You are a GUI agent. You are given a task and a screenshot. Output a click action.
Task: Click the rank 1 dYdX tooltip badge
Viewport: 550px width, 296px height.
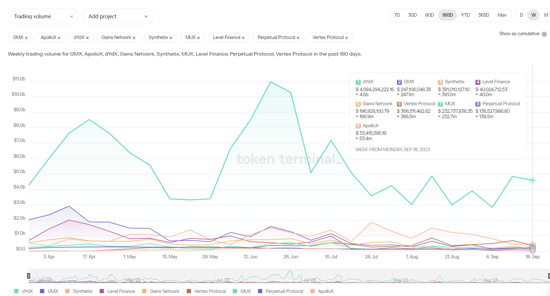(358, 82)
